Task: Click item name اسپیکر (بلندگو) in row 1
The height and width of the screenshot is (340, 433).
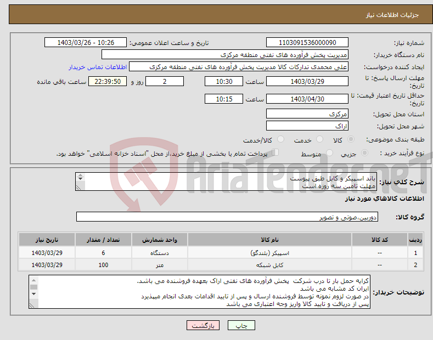Action: (x=269, y=253)
